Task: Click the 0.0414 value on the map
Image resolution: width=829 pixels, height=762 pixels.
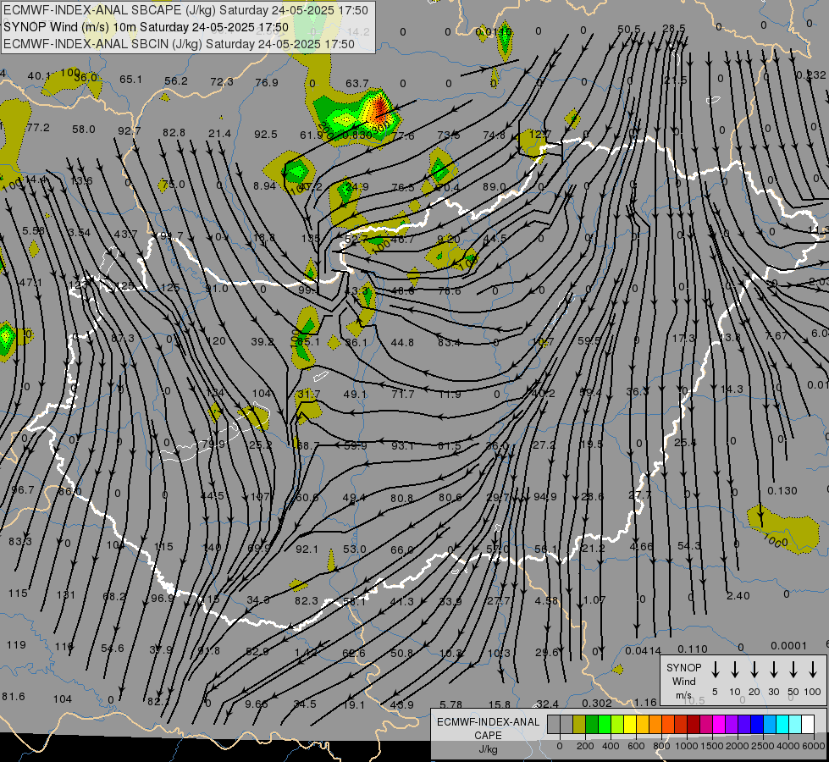Action: [643, 650]
